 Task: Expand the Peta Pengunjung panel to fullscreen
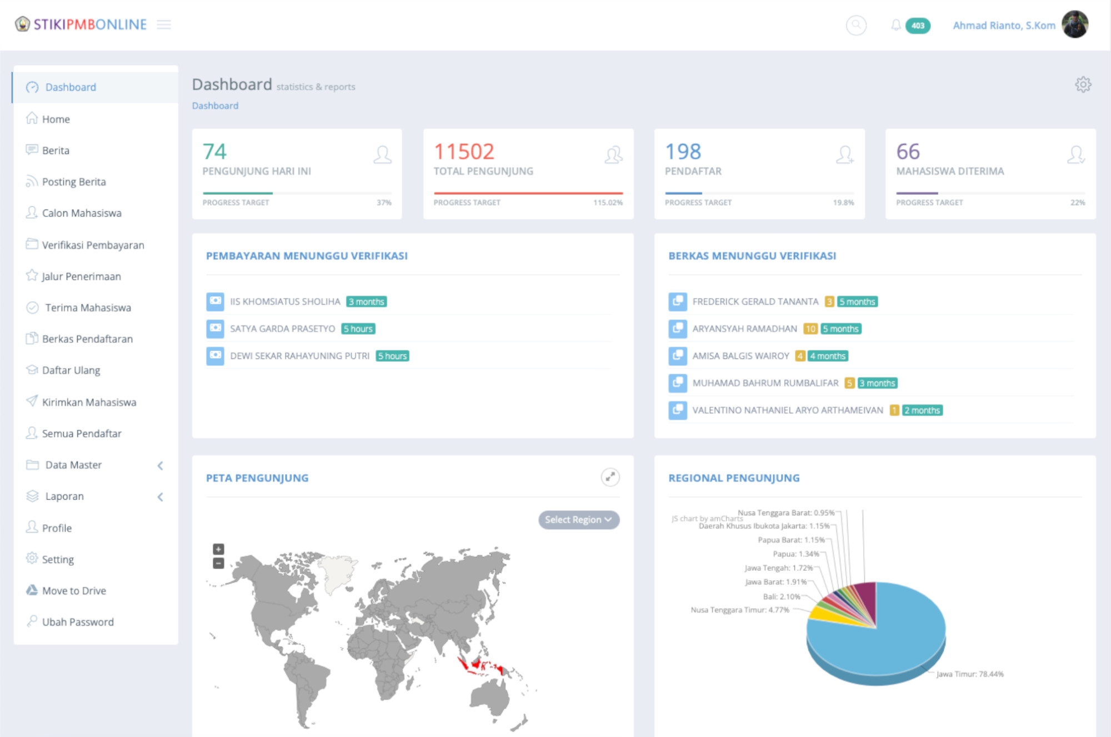[610, 477]
